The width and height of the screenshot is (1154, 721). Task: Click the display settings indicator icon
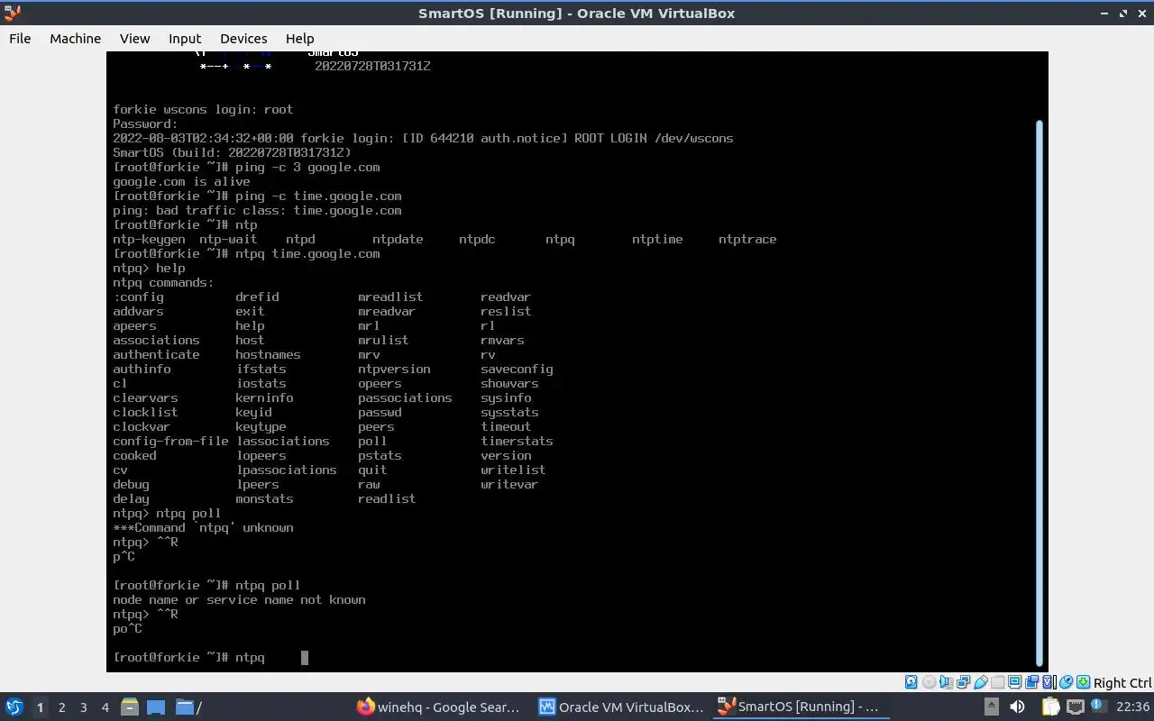[1014, 682]
